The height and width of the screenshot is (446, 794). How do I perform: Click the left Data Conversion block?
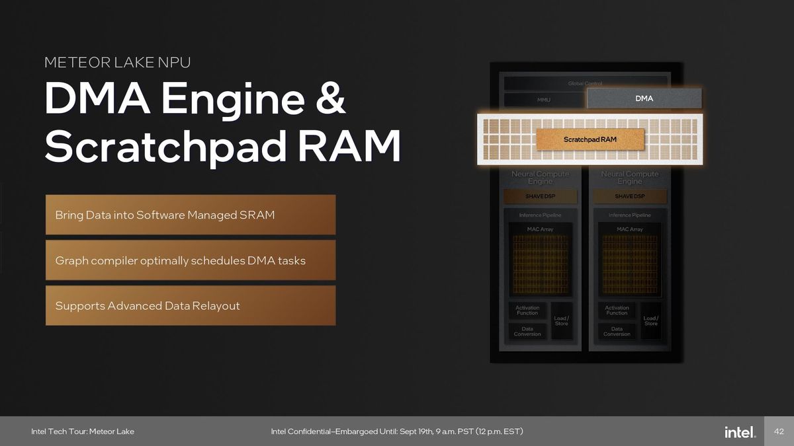(x=527, y=331)
